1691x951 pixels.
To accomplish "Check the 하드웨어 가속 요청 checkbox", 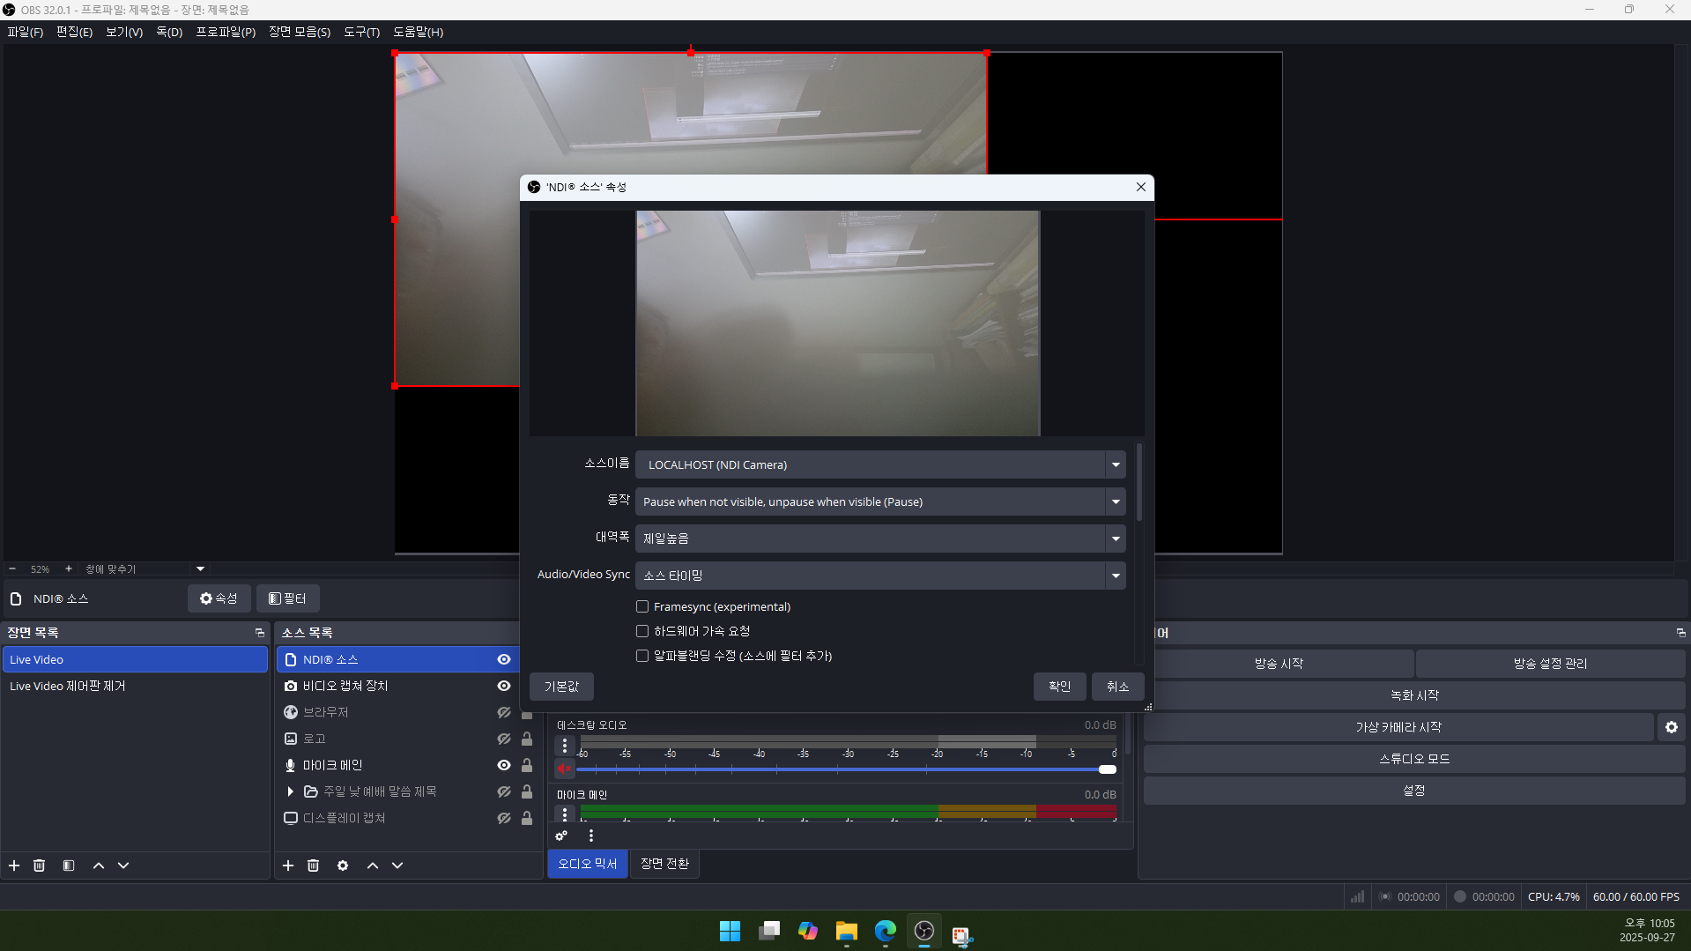I will [642, 631].
